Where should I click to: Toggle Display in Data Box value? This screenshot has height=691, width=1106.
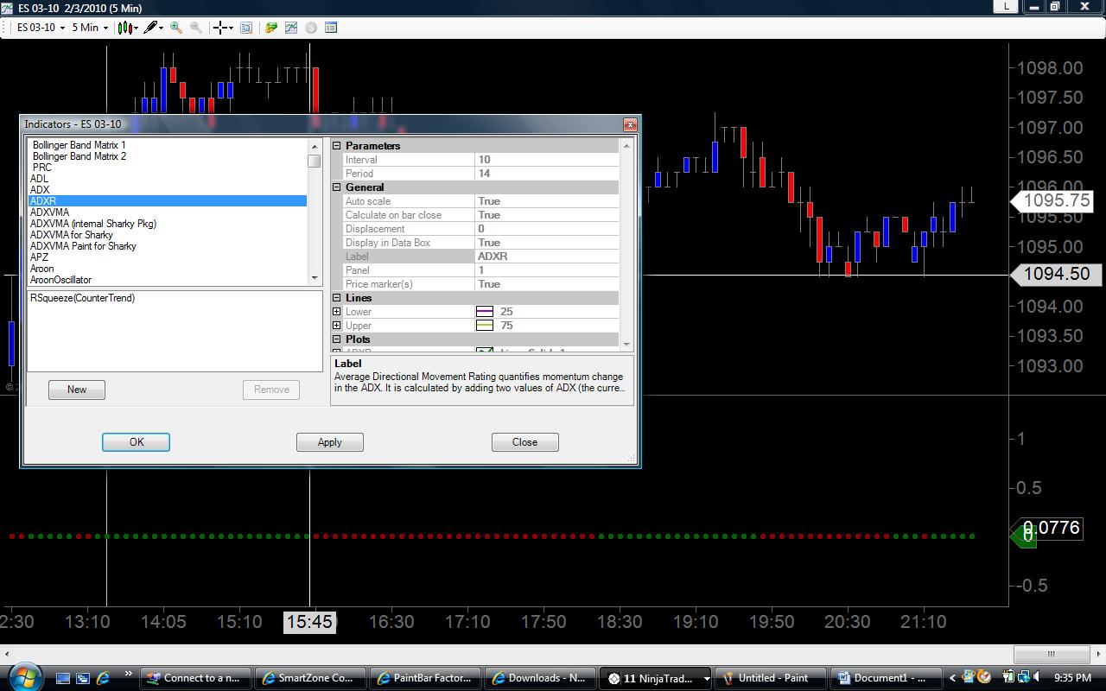[x=547, y=243]
